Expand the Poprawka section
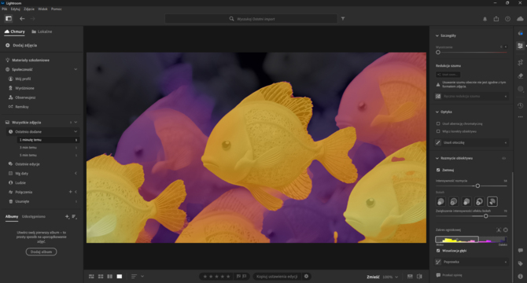 tap(506, 262)
